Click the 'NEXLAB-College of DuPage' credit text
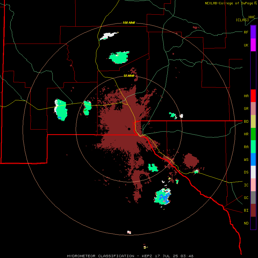This screenshot has width=258, height=258. (x=229, y=3)
